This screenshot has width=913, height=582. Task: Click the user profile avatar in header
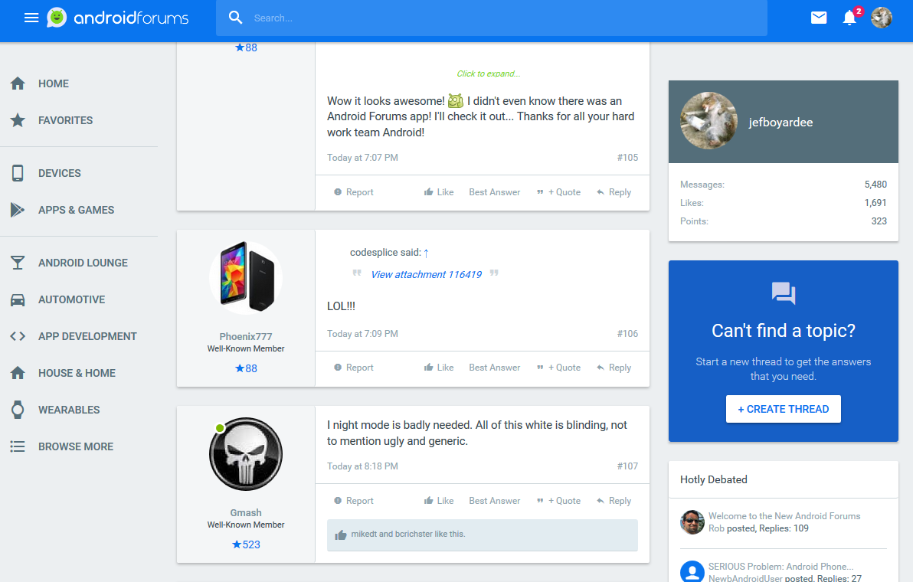click(882, 18)
